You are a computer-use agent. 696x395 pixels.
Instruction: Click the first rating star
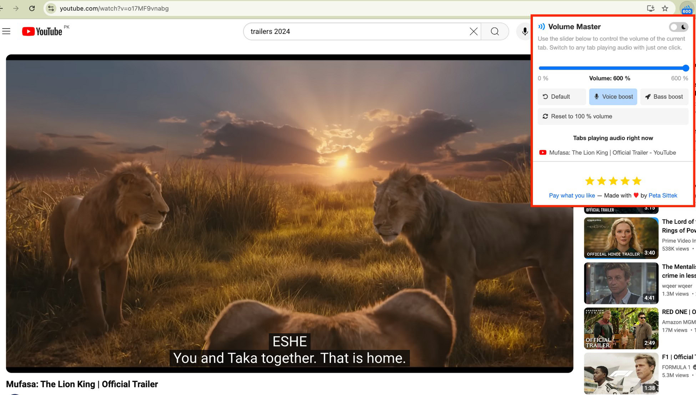click(x=590, y=181)
